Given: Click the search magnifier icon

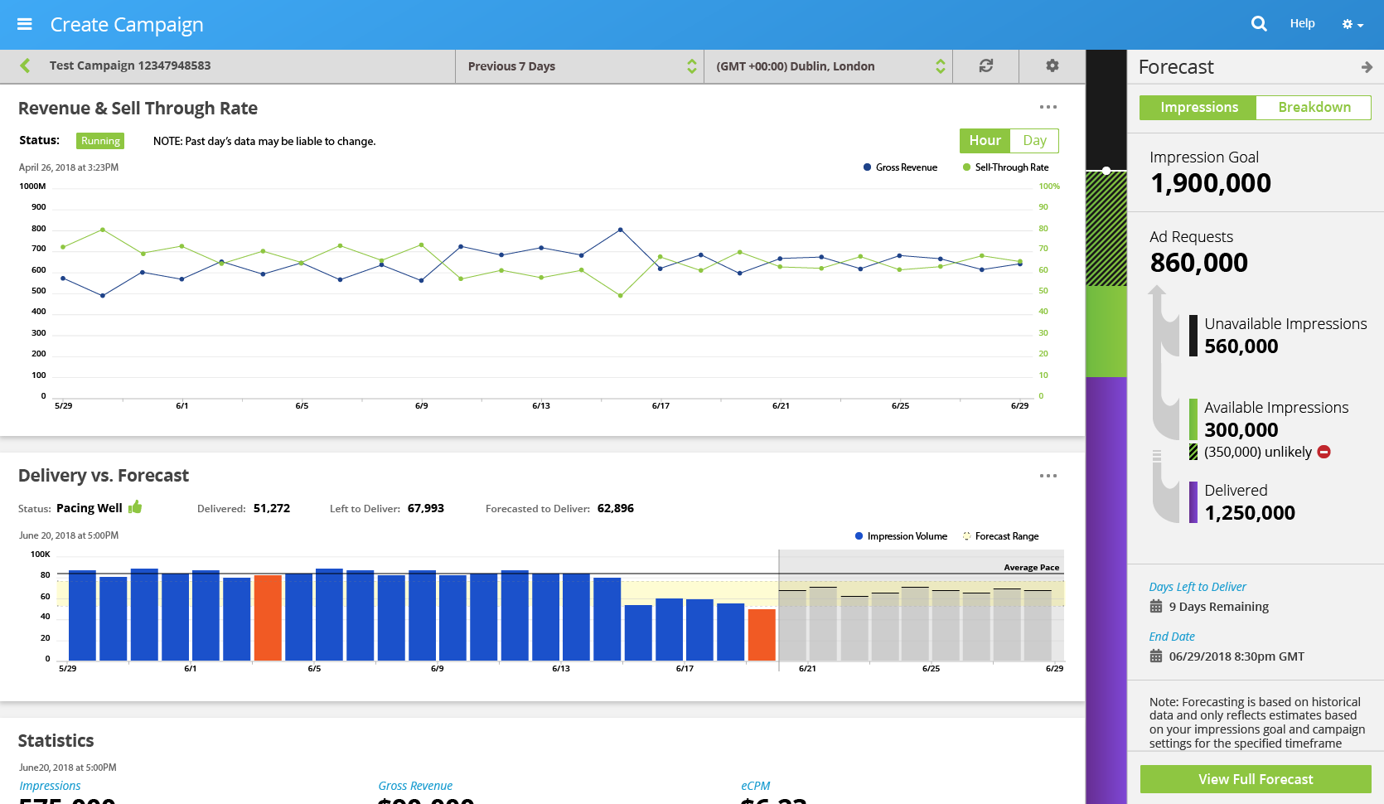Looking at the screenshot, I should pyautogui.click(x=1259, y=24).
